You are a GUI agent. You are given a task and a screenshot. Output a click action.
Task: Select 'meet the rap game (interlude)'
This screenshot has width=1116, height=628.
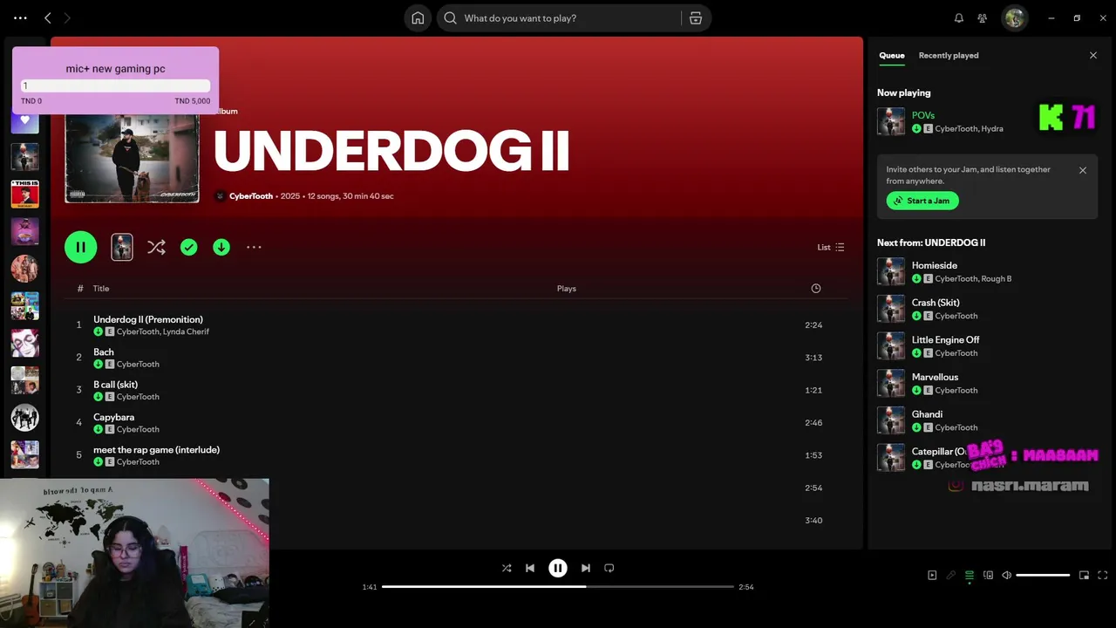(x=156, y=450)
